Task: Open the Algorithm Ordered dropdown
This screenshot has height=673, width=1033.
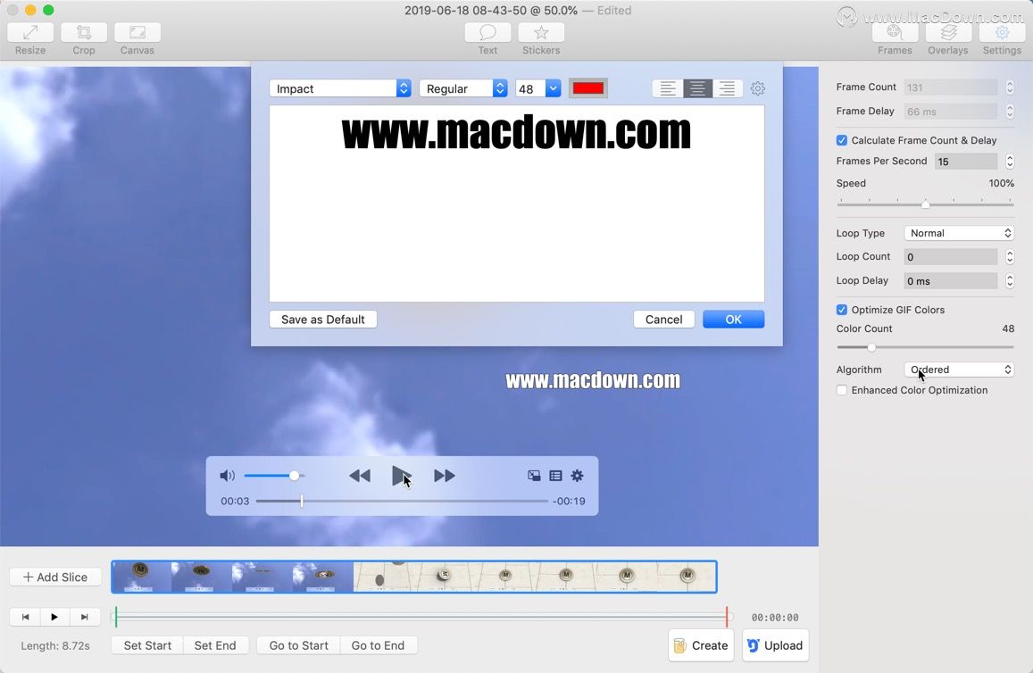Action: click(959, 370)
